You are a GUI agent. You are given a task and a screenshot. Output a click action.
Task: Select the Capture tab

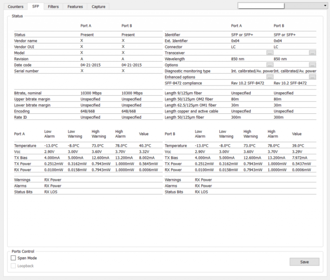[98, 7]
